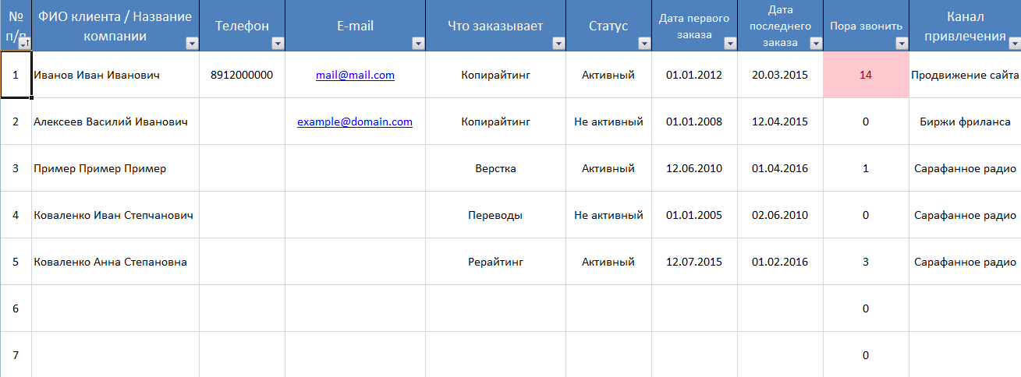This screenshot has width=1021, height=377.
Task: Open the E-mail column filter dropdown
Action: 418,44
